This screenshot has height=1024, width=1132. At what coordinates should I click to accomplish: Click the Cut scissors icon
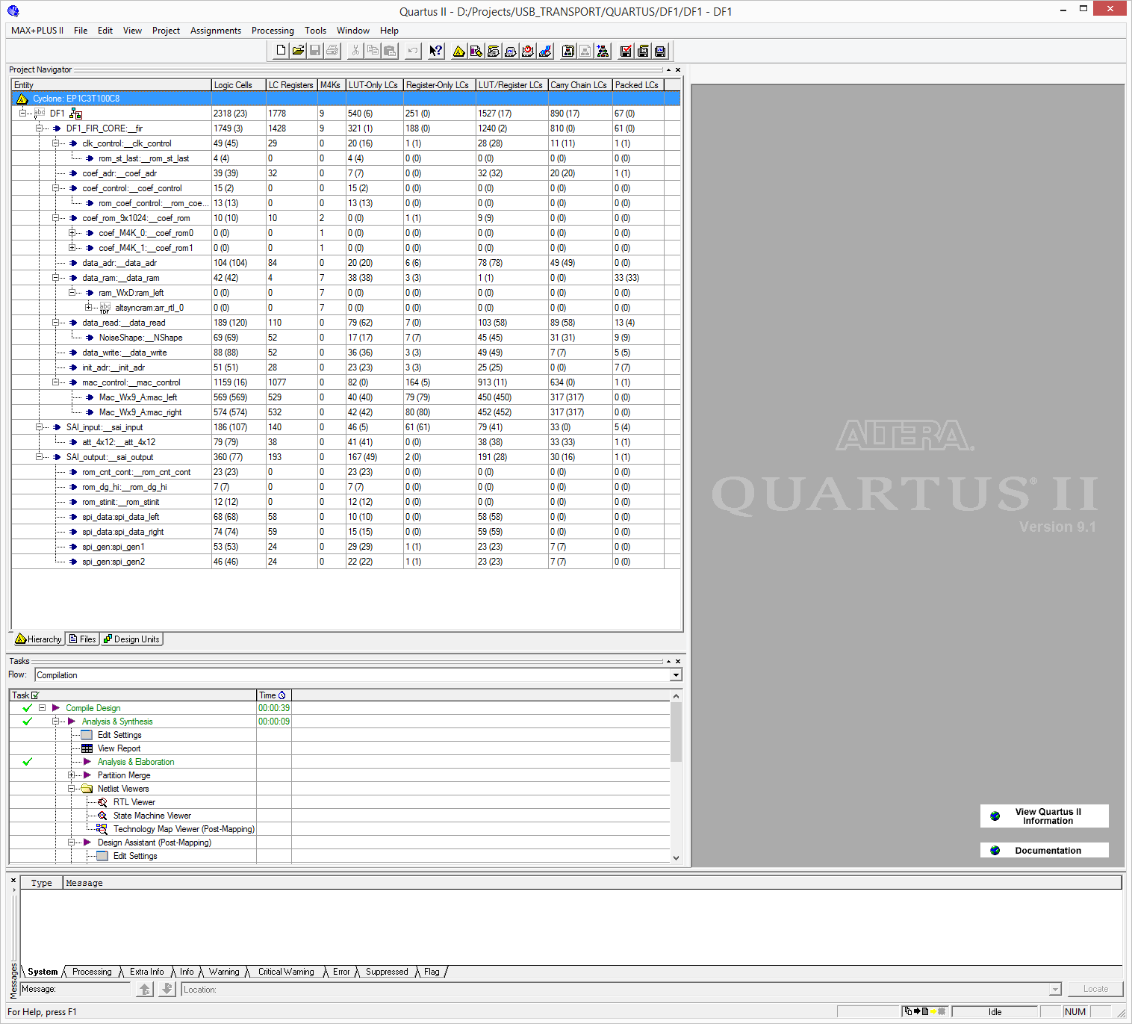[x=355, y=50]
